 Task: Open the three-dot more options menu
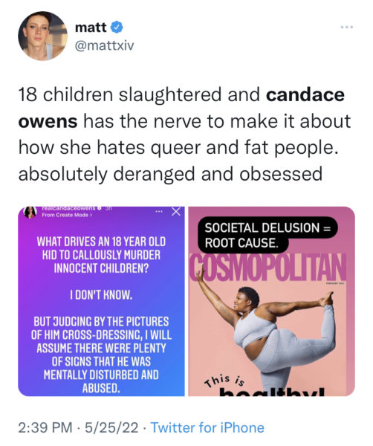(x=346, y=27)
